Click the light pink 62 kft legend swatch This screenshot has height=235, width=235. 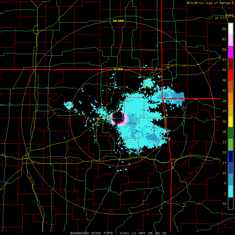coord(231,40)
